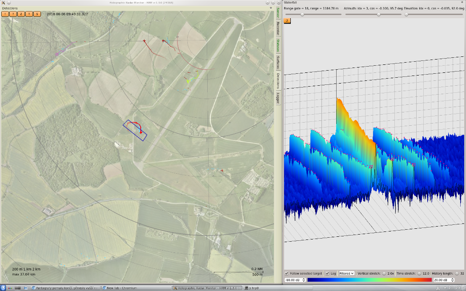
Task: Click the Vertical stretch dial
Action: pyautogui.click(x=384, y=273)
